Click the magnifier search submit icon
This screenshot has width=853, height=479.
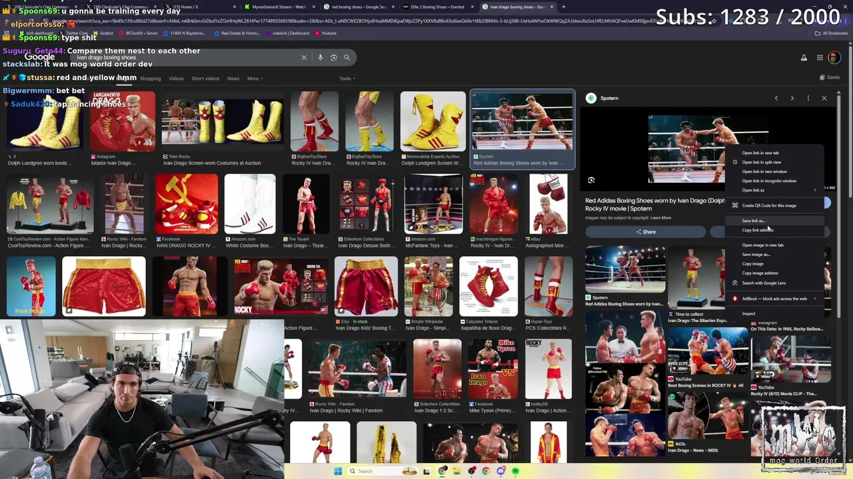pyautogui.click(x=347, y=58)
